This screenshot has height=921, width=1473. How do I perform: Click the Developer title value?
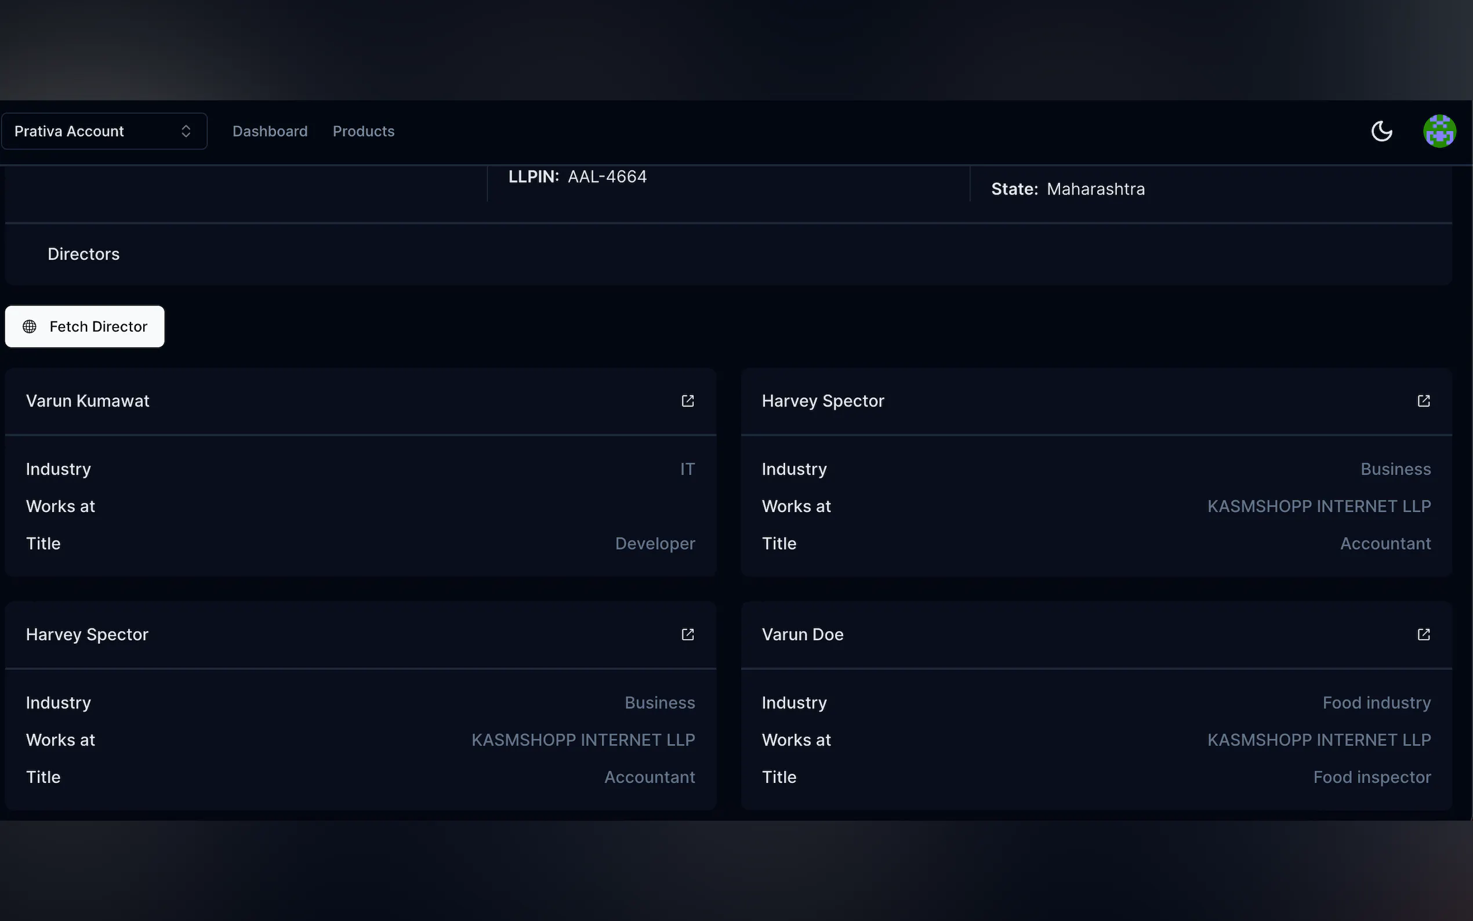click(x=655, y=543)
